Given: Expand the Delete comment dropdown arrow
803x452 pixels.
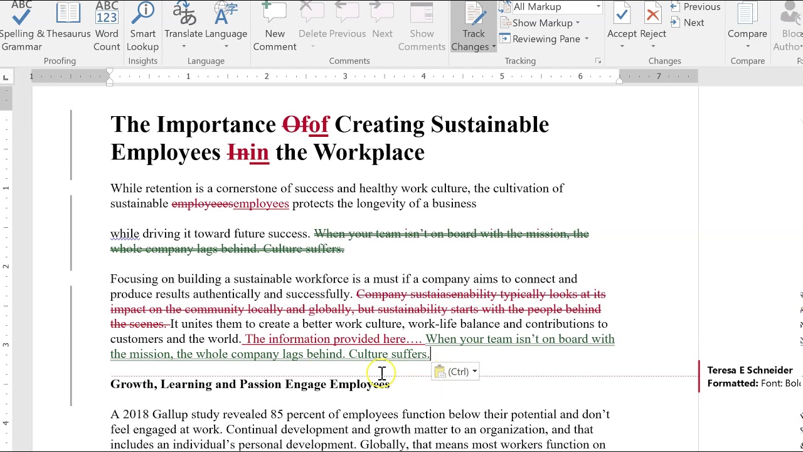Looking at the screenshot, I should point(312,47).
